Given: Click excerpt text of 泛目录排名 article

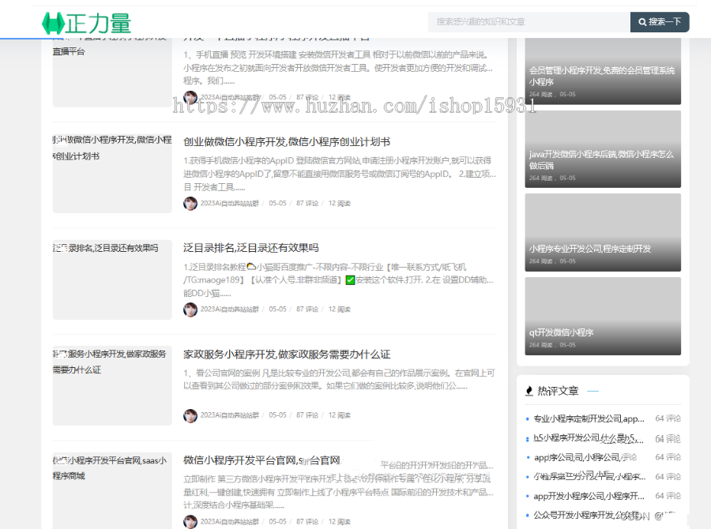Looking at the screenshot, I should 339,280.
